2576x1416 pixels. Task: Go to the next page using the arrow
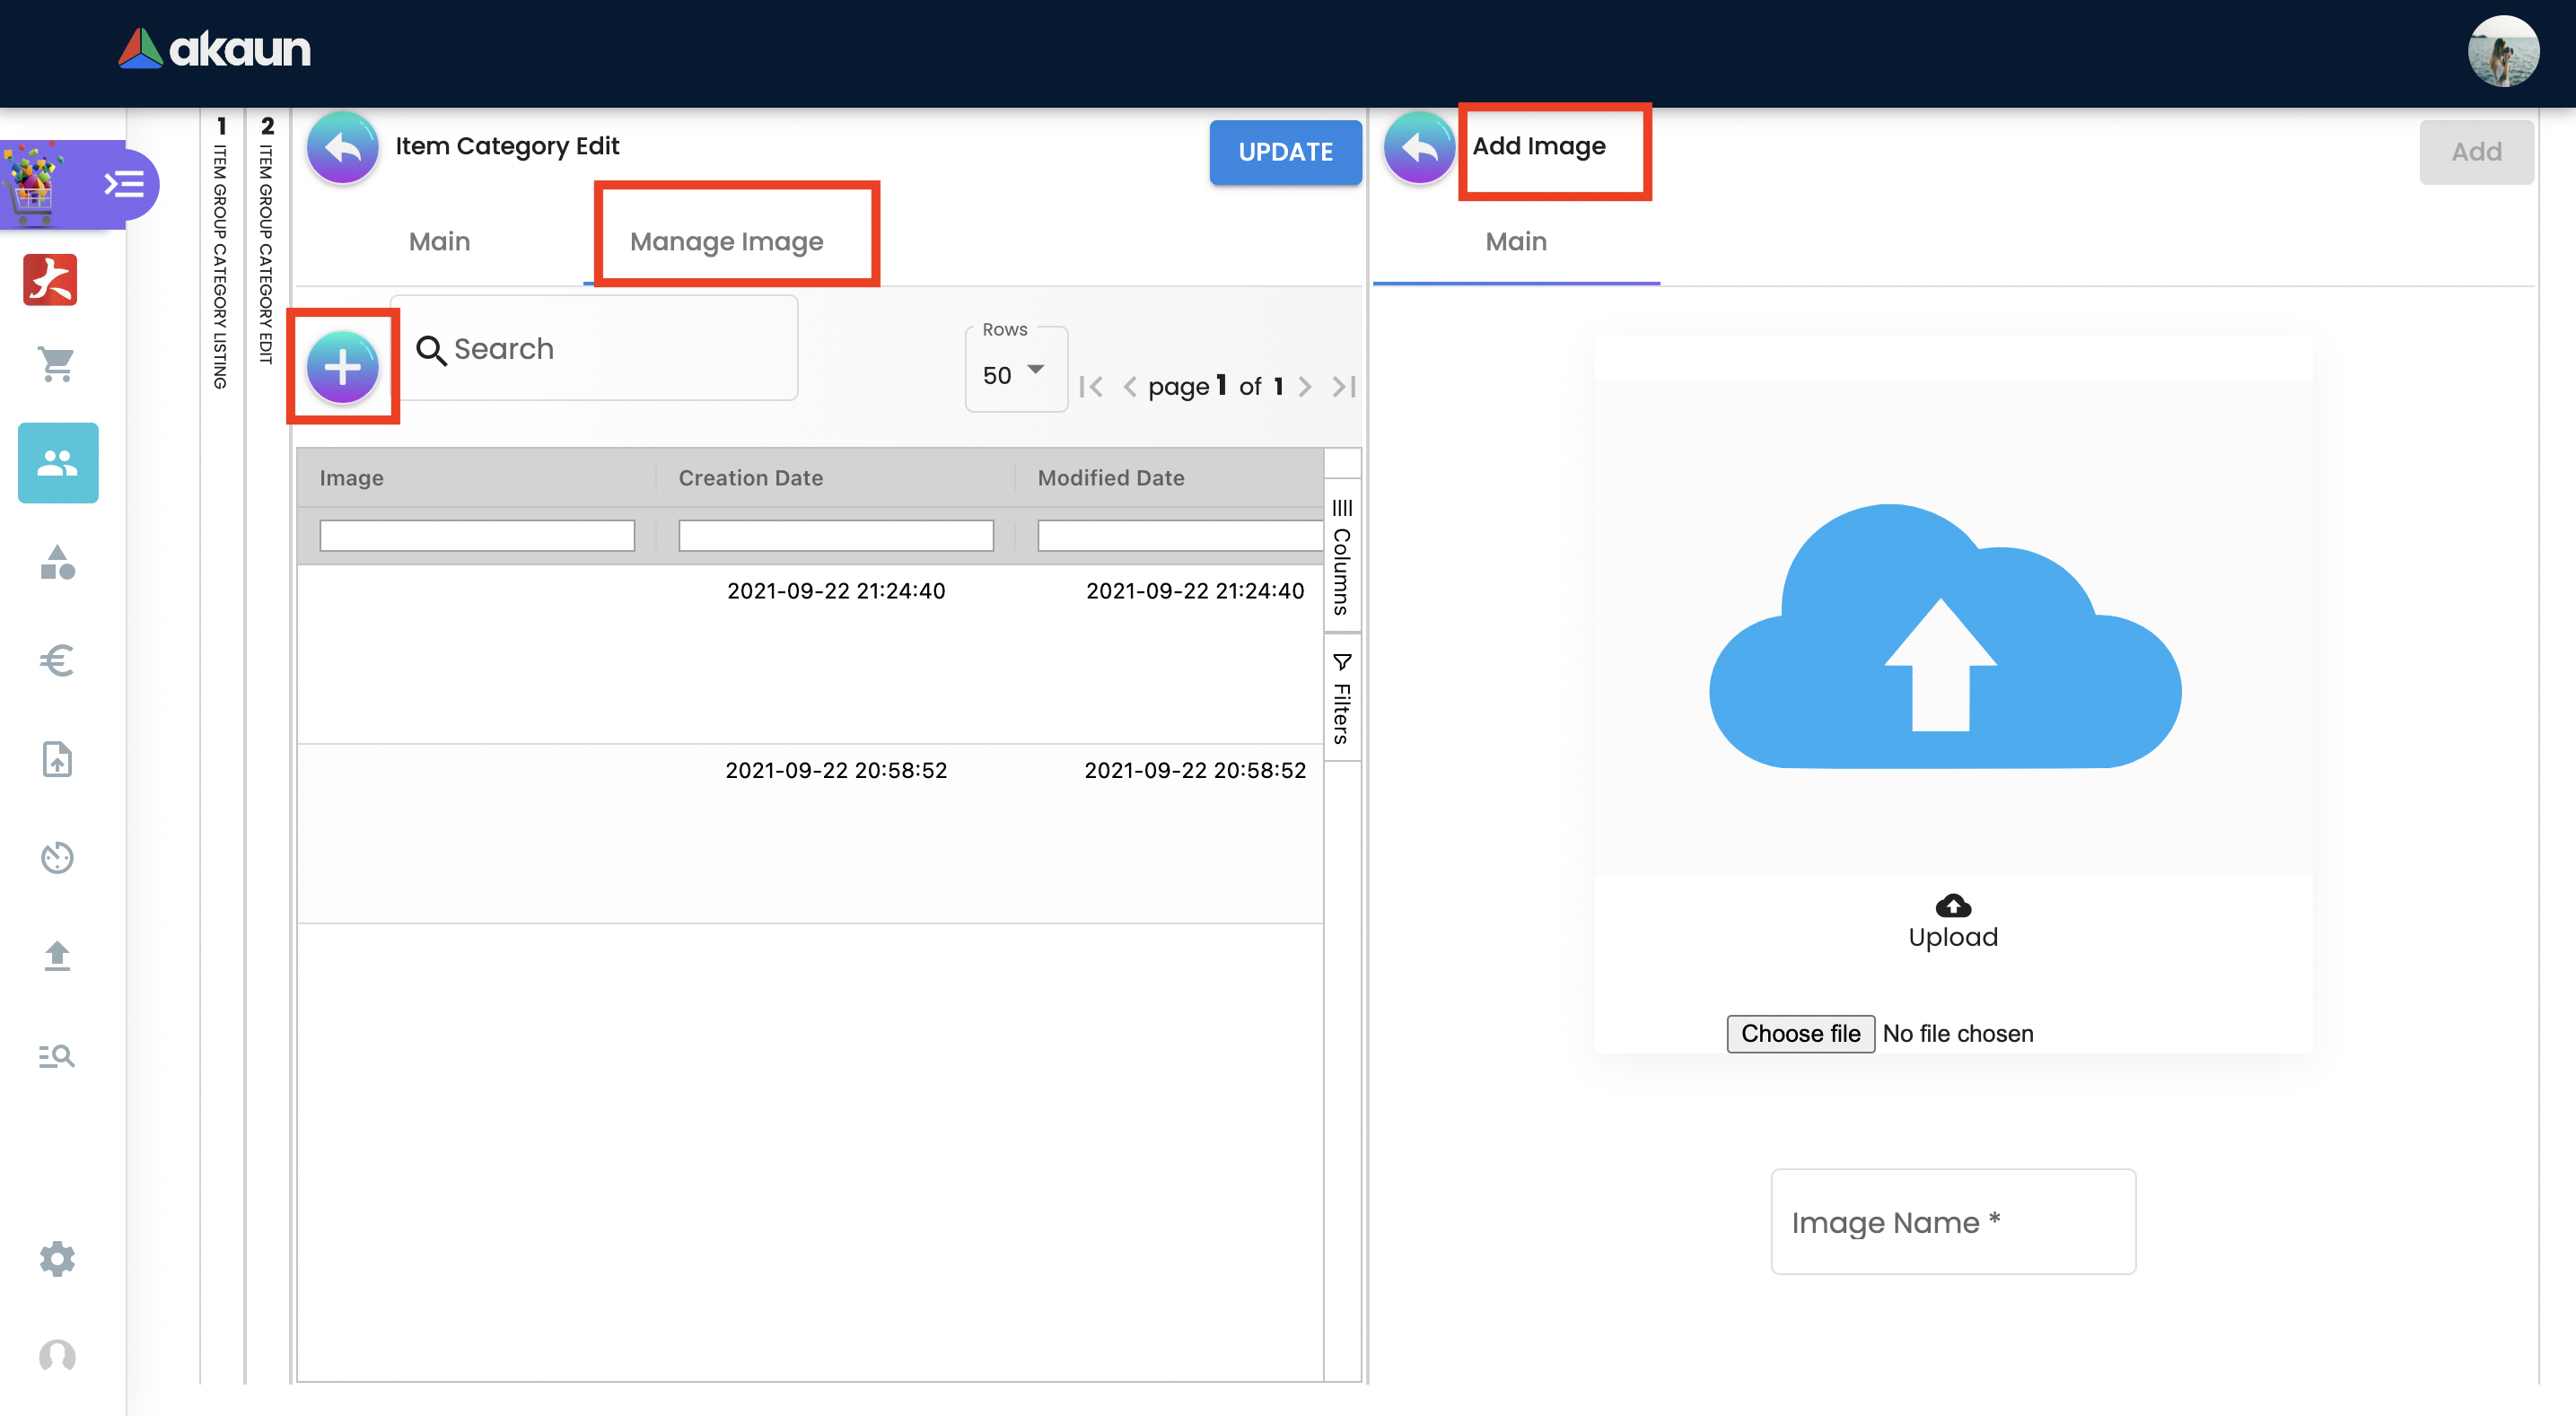click(x=1304, y=387)
